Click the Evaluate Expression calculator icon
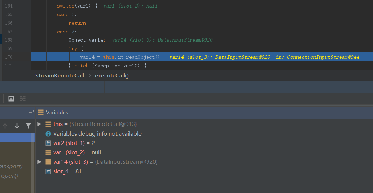This screenshot has height=193, width=373. tap(11, 99)
